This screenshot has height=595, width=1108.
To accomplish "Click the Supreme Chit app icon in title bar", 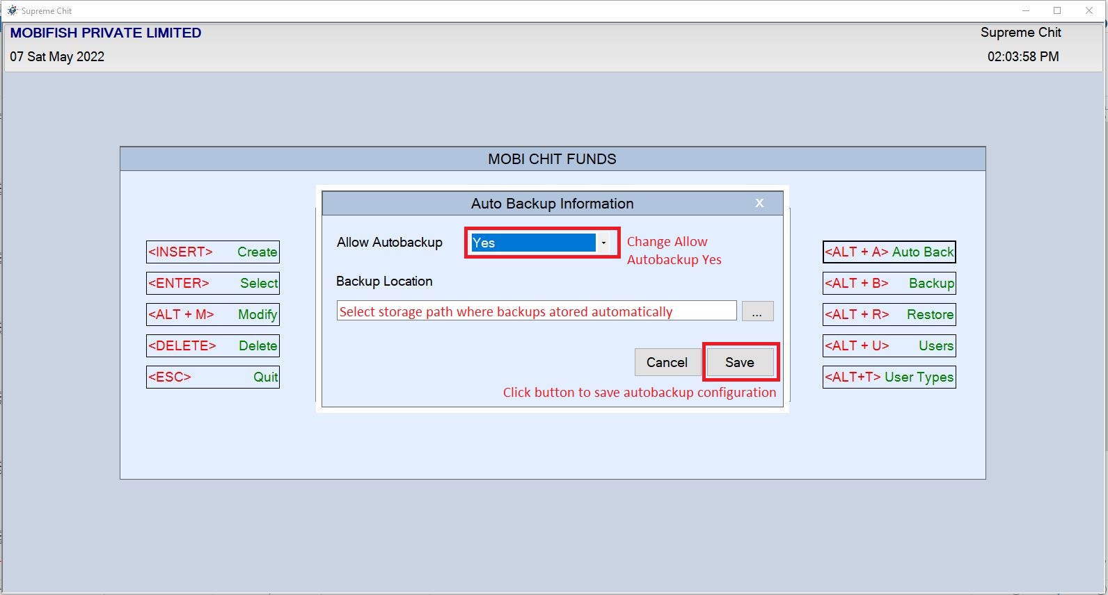I will pyautogui.click(x=12, y=10).
